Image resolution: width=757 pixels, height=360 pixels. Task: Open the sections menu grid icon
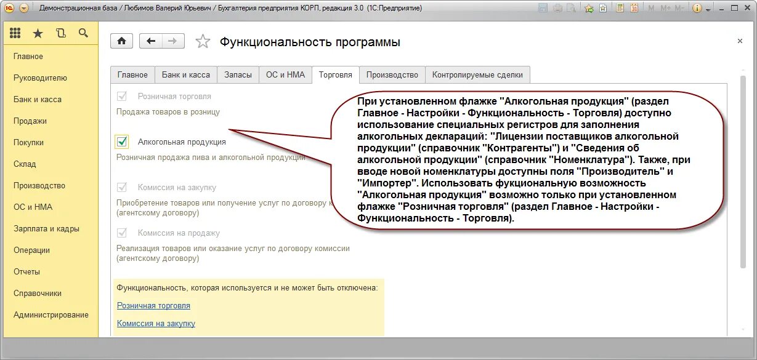[15, 33]
